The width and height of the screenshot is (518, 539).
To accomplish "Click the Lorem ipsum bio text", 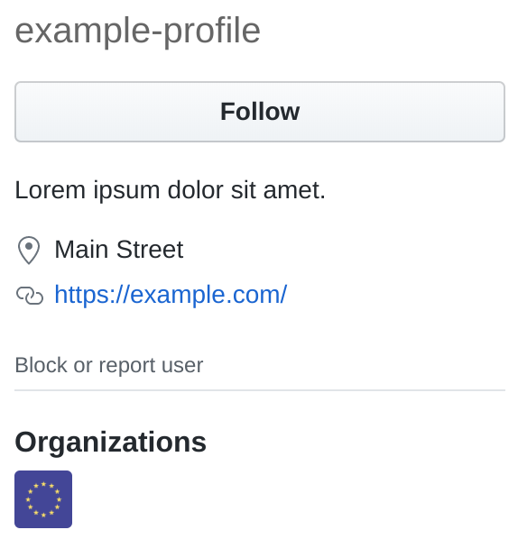I will pos(170,190).
